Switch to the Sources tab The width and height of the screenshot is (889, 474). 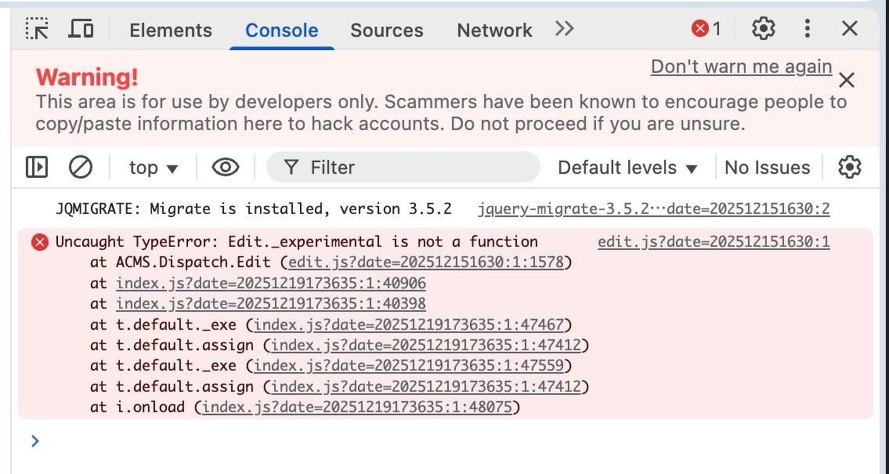[x=387, y=31]
